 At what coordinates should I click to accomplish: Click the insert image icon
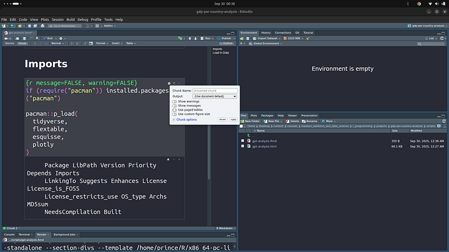(x=91, y=44)
